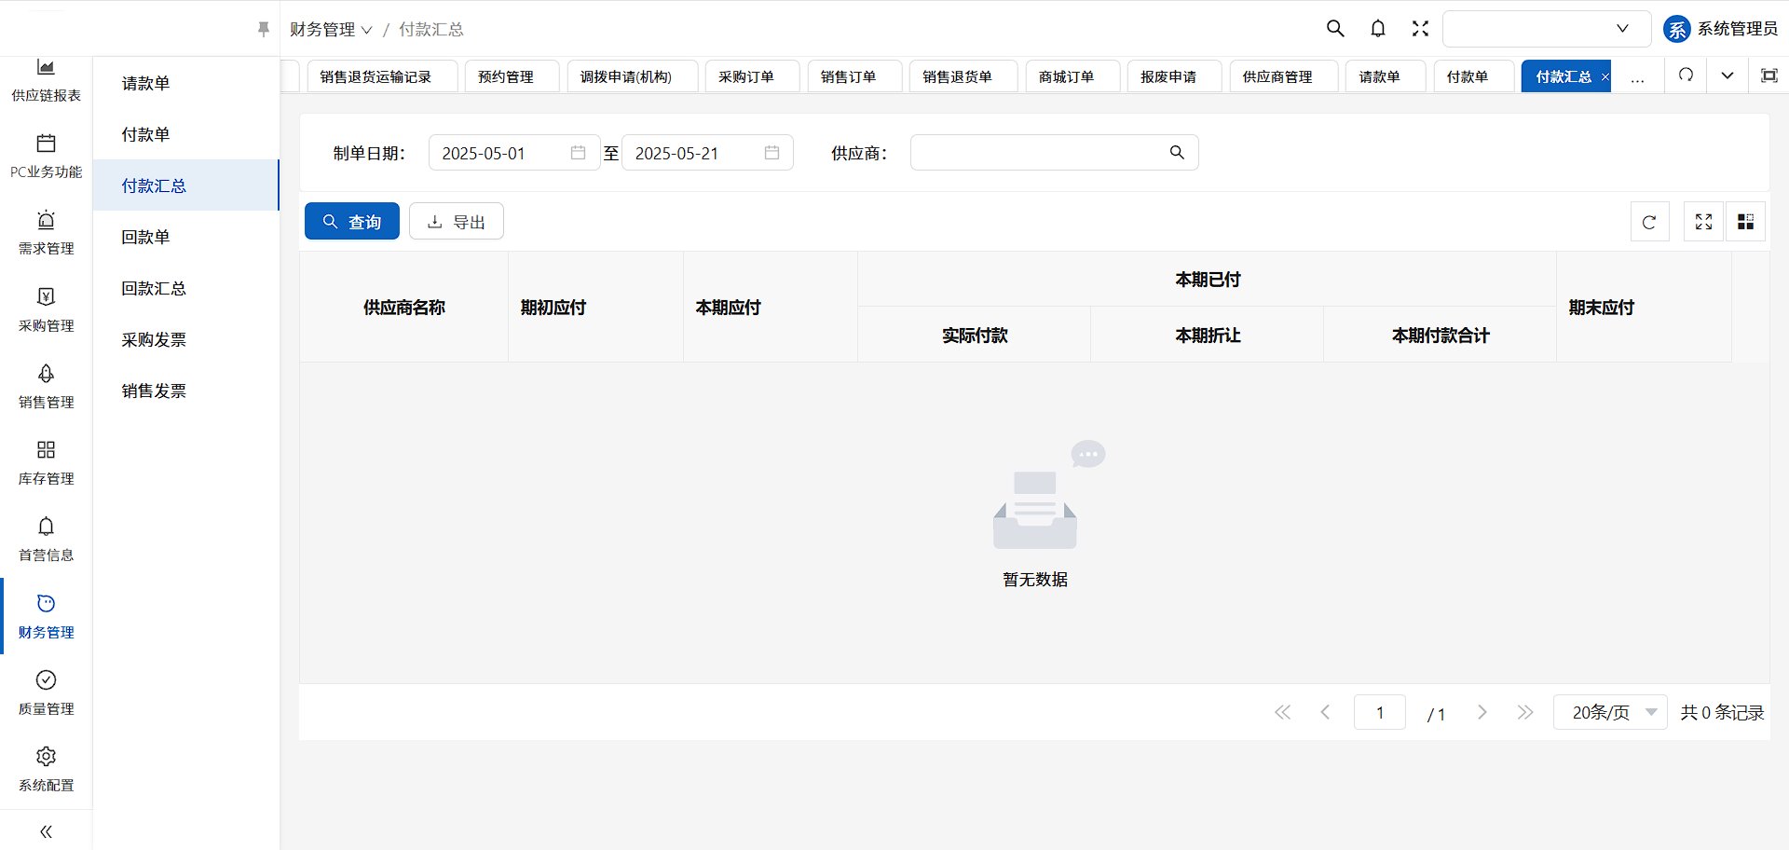
Task: Toggle fullscreen via top bar arrows icon
Action: [1420, 29]
